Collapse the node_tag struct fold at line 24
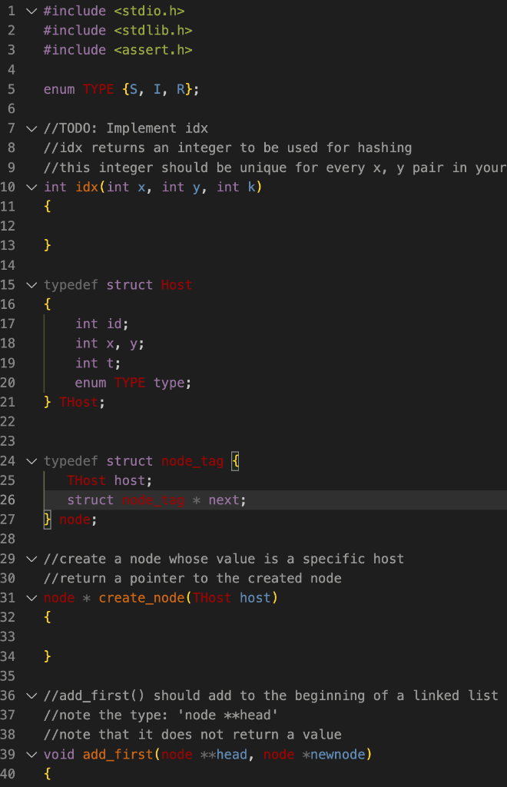 point(31,461)
